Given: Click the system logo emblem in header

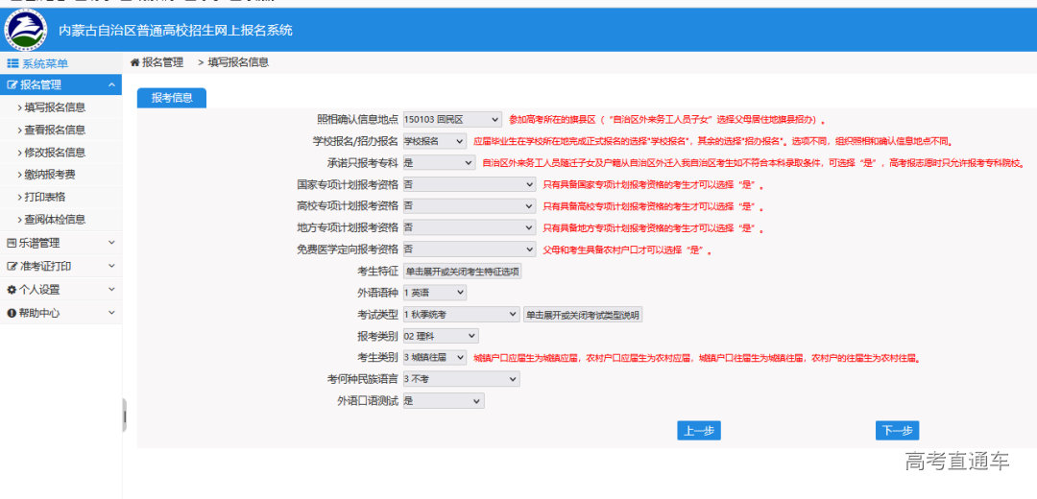Looking at the screenshot, I should pos(26,29).
